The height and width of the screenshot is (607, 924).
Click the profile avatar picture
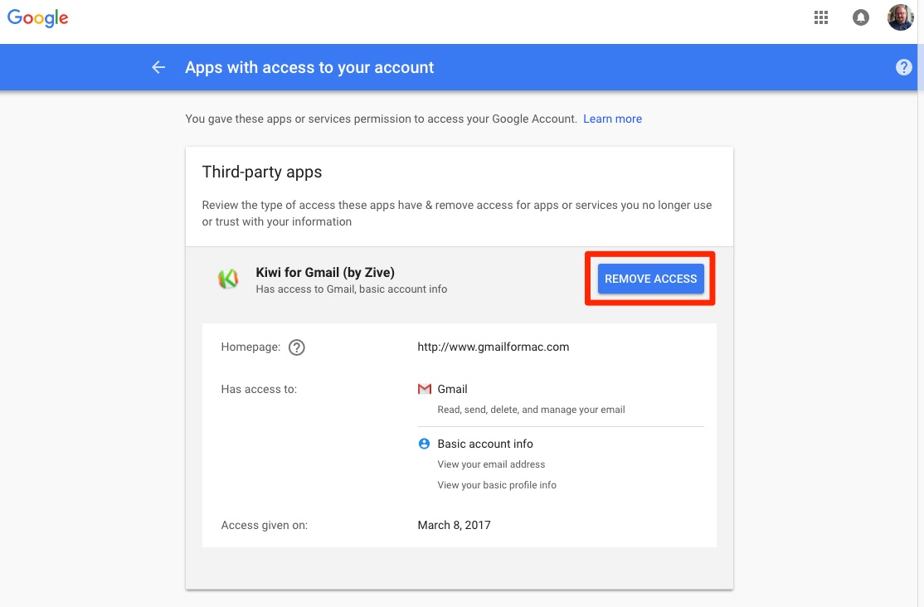[x=900, y=17]
